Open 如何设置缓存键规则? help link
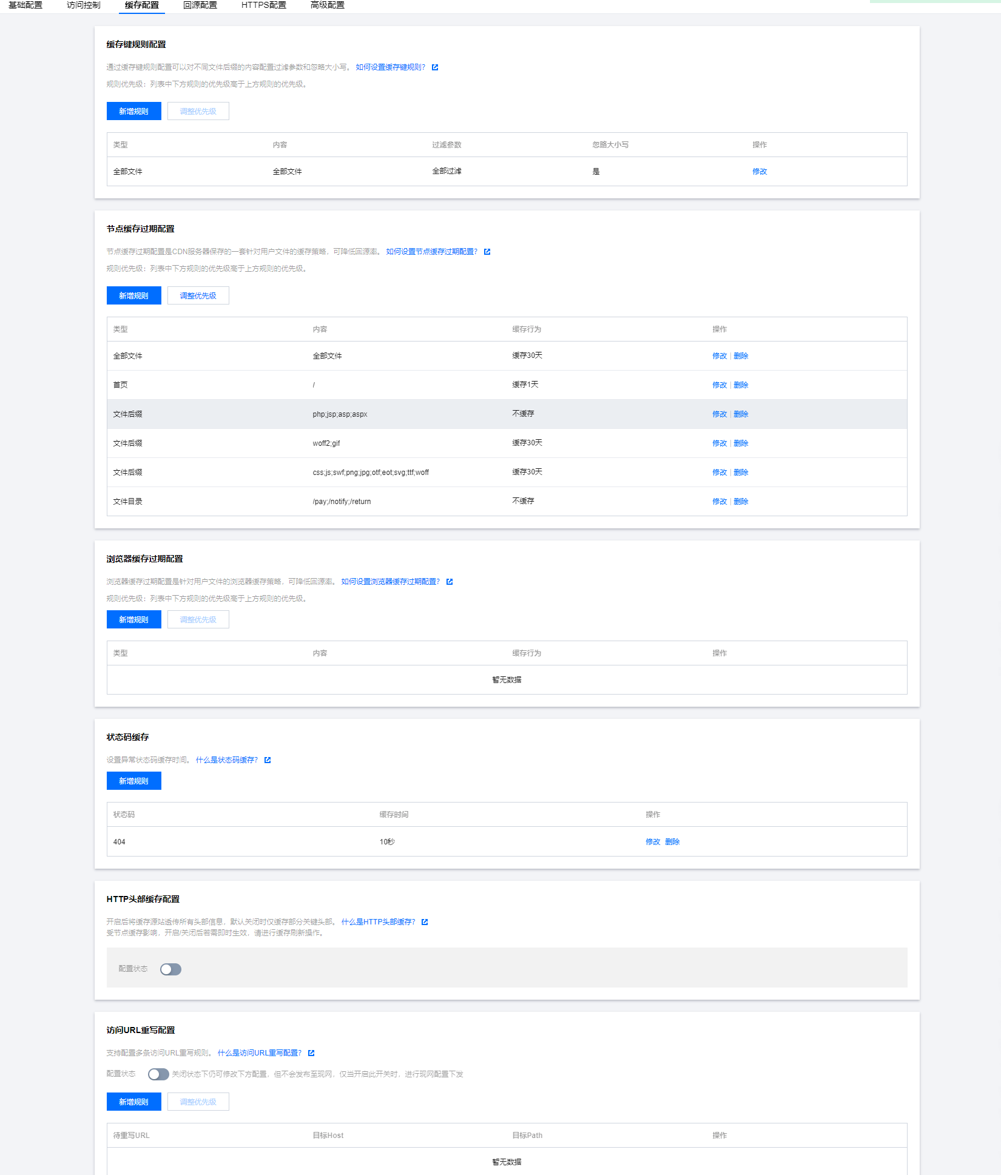The width and height of the screenshot is (1001, 1175). (x=391, y=67)
